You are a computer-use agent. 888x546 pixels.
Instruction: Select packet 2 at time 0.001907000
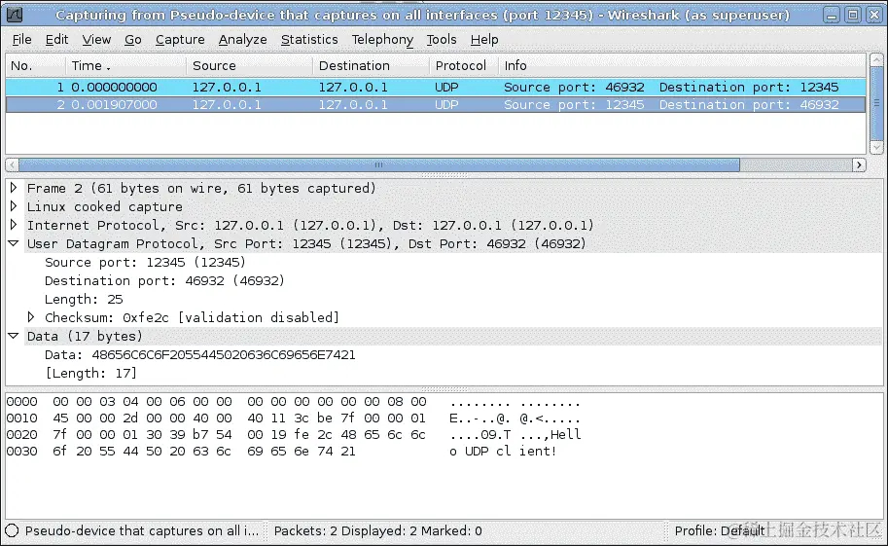(436, 104)
